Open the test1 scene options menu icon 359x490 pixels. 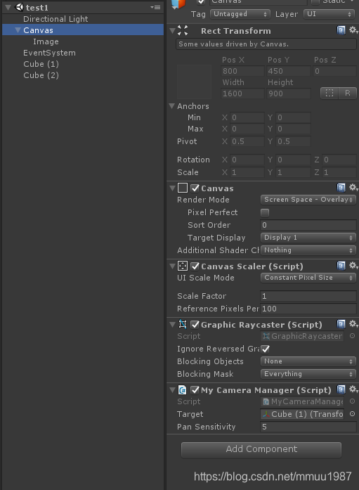[155, 7]
